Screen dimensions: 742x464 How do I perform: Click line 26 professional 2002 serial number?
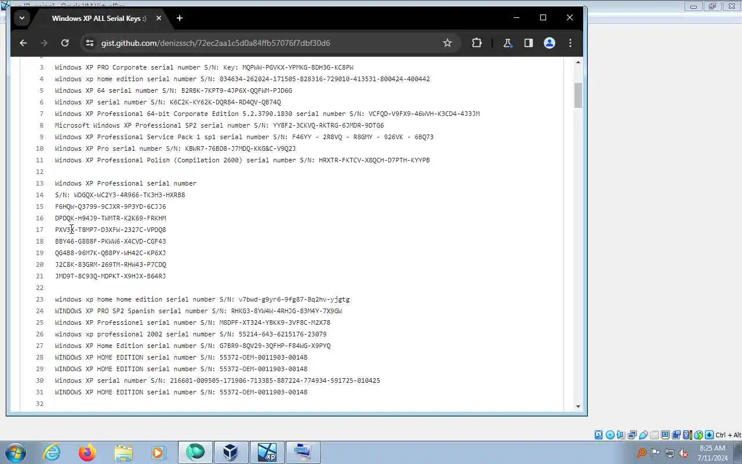[x=191, y=334]
